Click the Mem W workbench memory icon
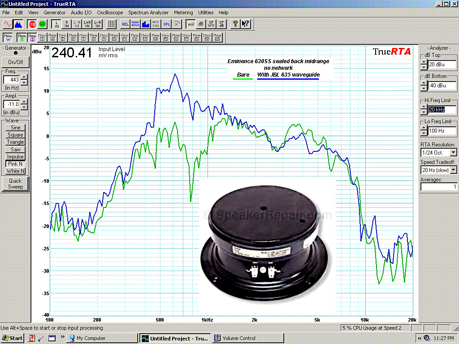459x344 pixels. [x=8, y=38]
